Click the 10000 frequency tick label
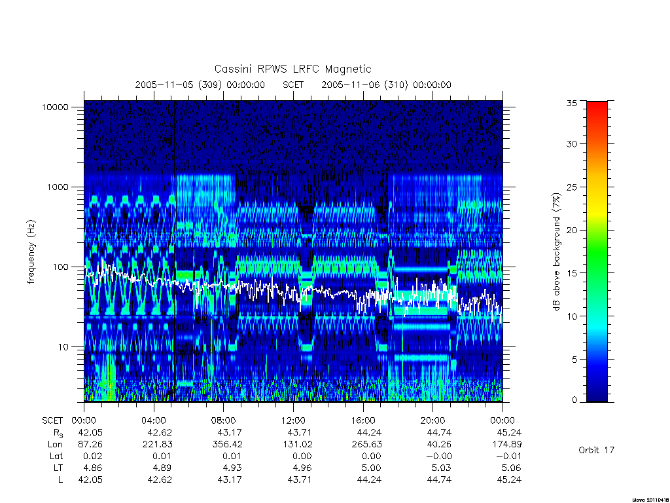Image resolution: width=670 pixels, height=503 pixels. click(55, 107)
